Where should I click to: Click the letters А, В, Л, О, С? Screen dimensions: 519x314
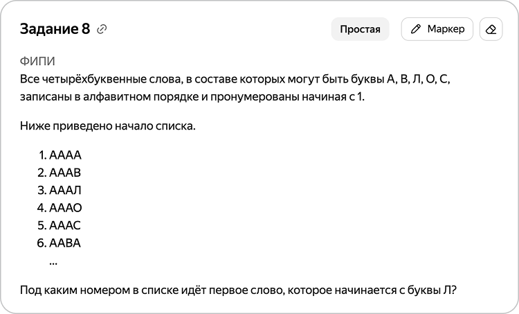tap(419, 79)
